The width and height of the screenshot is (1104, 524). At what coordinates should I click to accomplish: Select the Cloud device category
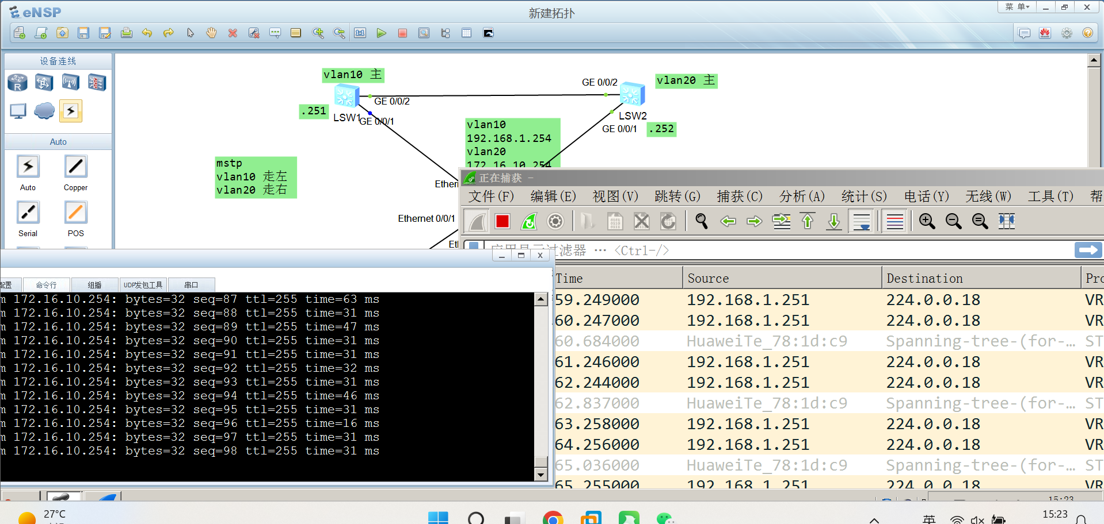pyautogui.click(x=44, y=111)
